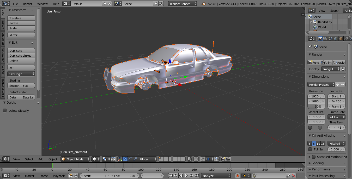The height and width of the screenshot is (179, 352).
Task: Click the Blender logo in the header
Action: coord(203,4)
